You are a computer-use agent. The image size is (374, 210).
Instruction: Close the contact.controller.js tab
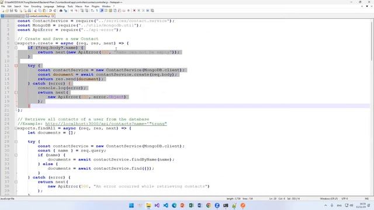(x=53, y=16)
